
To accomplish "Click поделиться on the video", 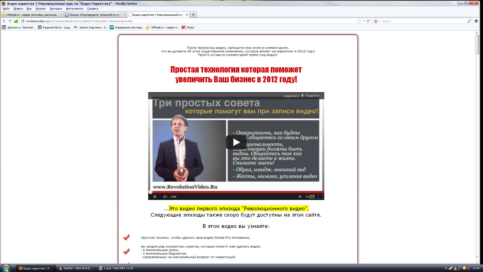I will pos(291,96).
